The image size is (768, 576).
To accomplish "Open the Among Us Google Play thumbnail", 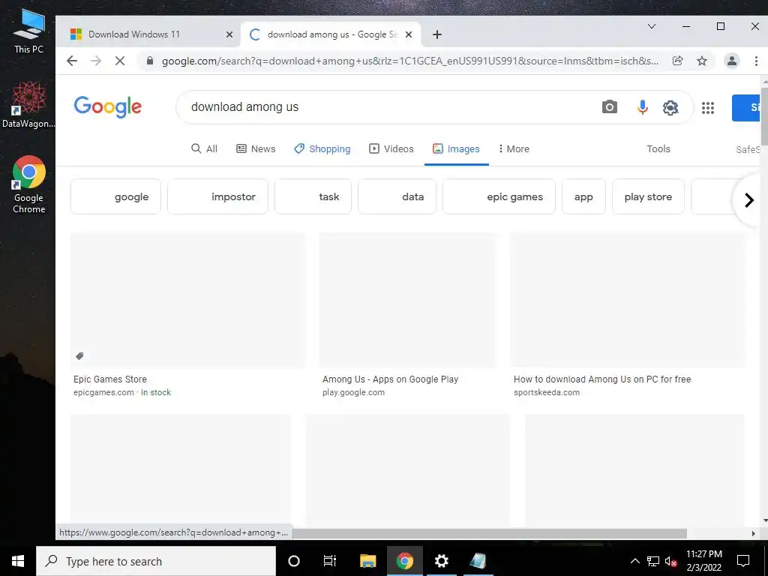I will pos(407,300).
